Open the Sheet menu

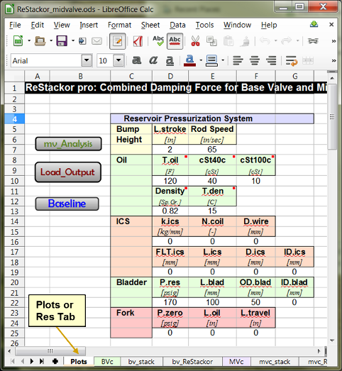pyautogui.click(x=150, y=25)
